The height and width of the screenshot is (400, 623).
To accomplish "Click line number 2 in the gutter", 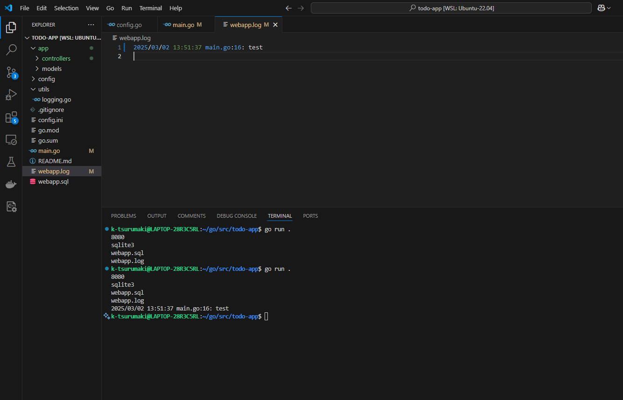I will click(119, 56).
